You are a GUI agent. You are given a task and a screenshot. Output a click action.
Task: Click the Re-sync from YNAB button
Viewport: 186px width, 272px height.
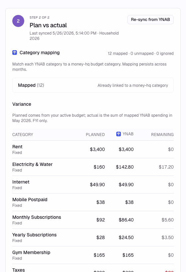[x=150, y=20]
